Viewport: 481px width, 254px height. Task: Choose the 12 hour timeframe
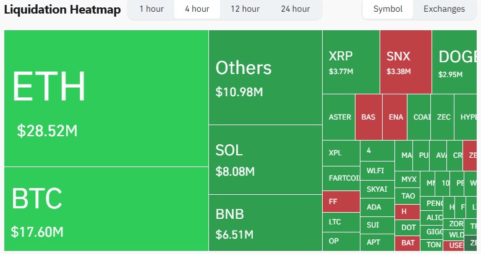tap(245, 9)
